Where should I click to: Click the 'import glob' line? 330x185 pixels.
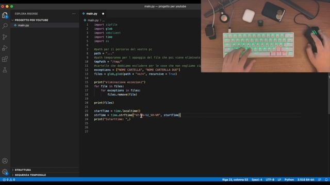(103, 29)
